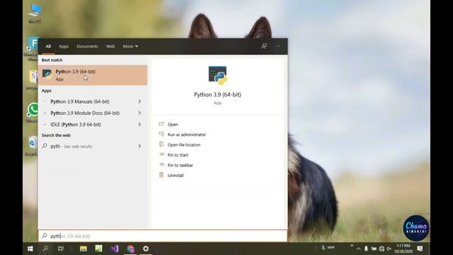The height and width of the screenshot is (255, 453).
Task: Open Chrome from the taskbar
Action: 130,249
